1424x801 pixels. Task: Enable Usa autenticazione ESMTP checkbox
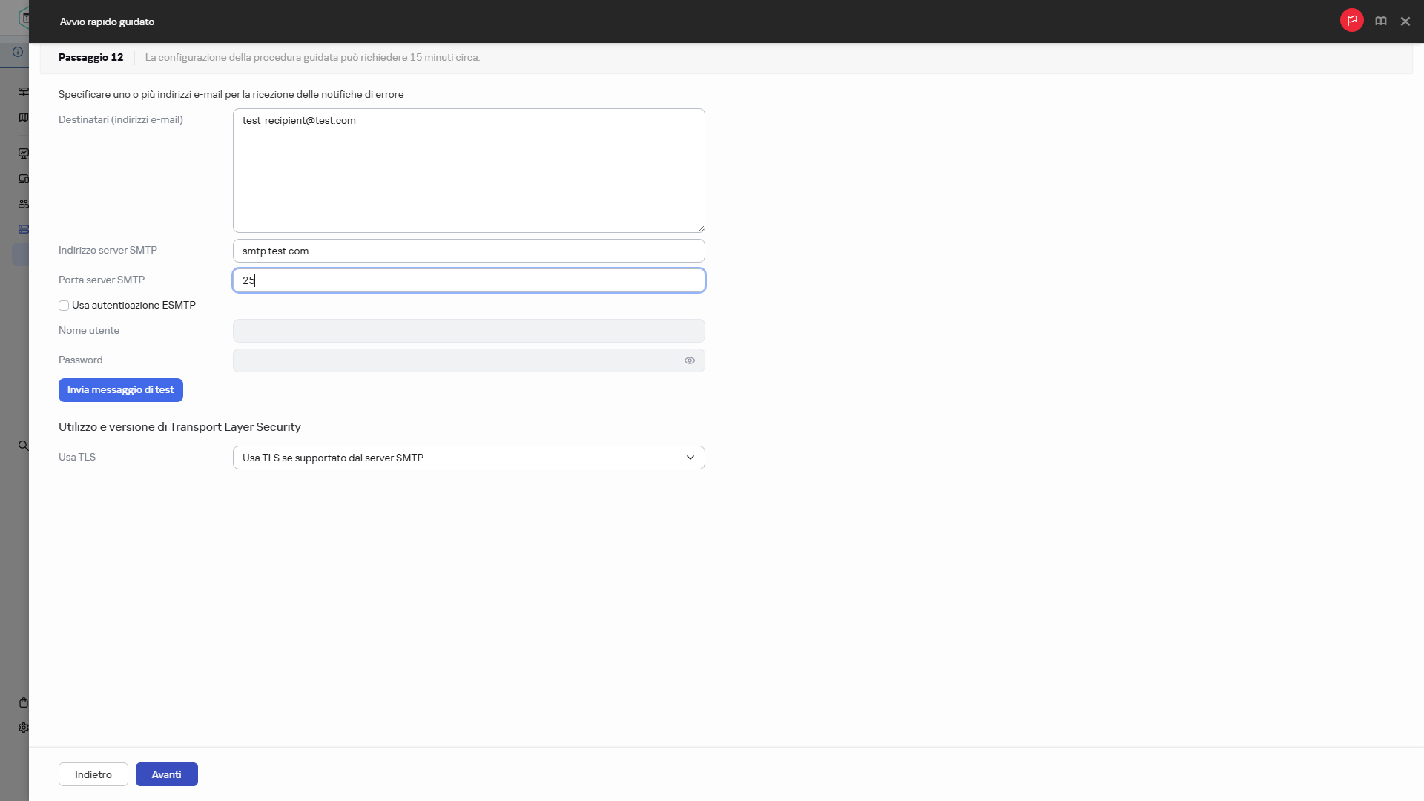(64, 306)
